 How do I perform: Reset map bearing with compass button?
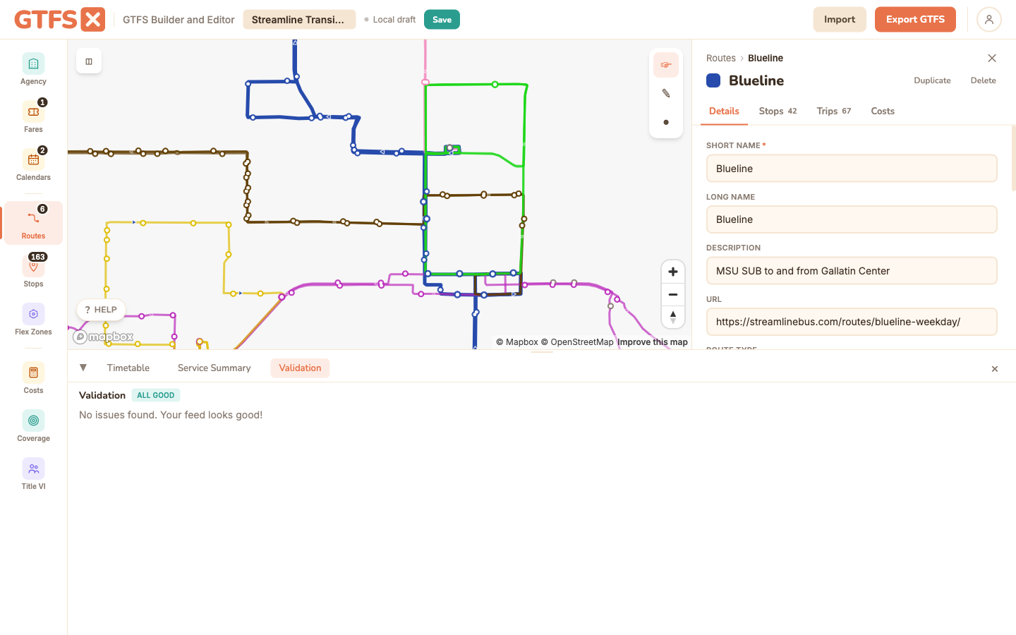673,317
